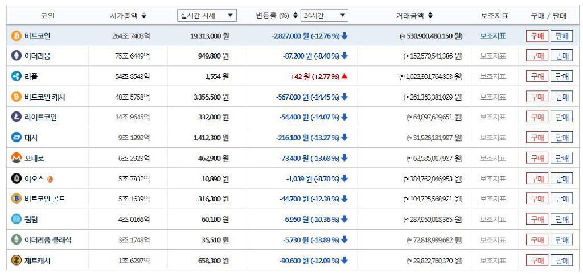The width and height of the screenshot is (583, 277).
Task: Click the blue down arrow in 대시 row
Action: pos(344,138)
